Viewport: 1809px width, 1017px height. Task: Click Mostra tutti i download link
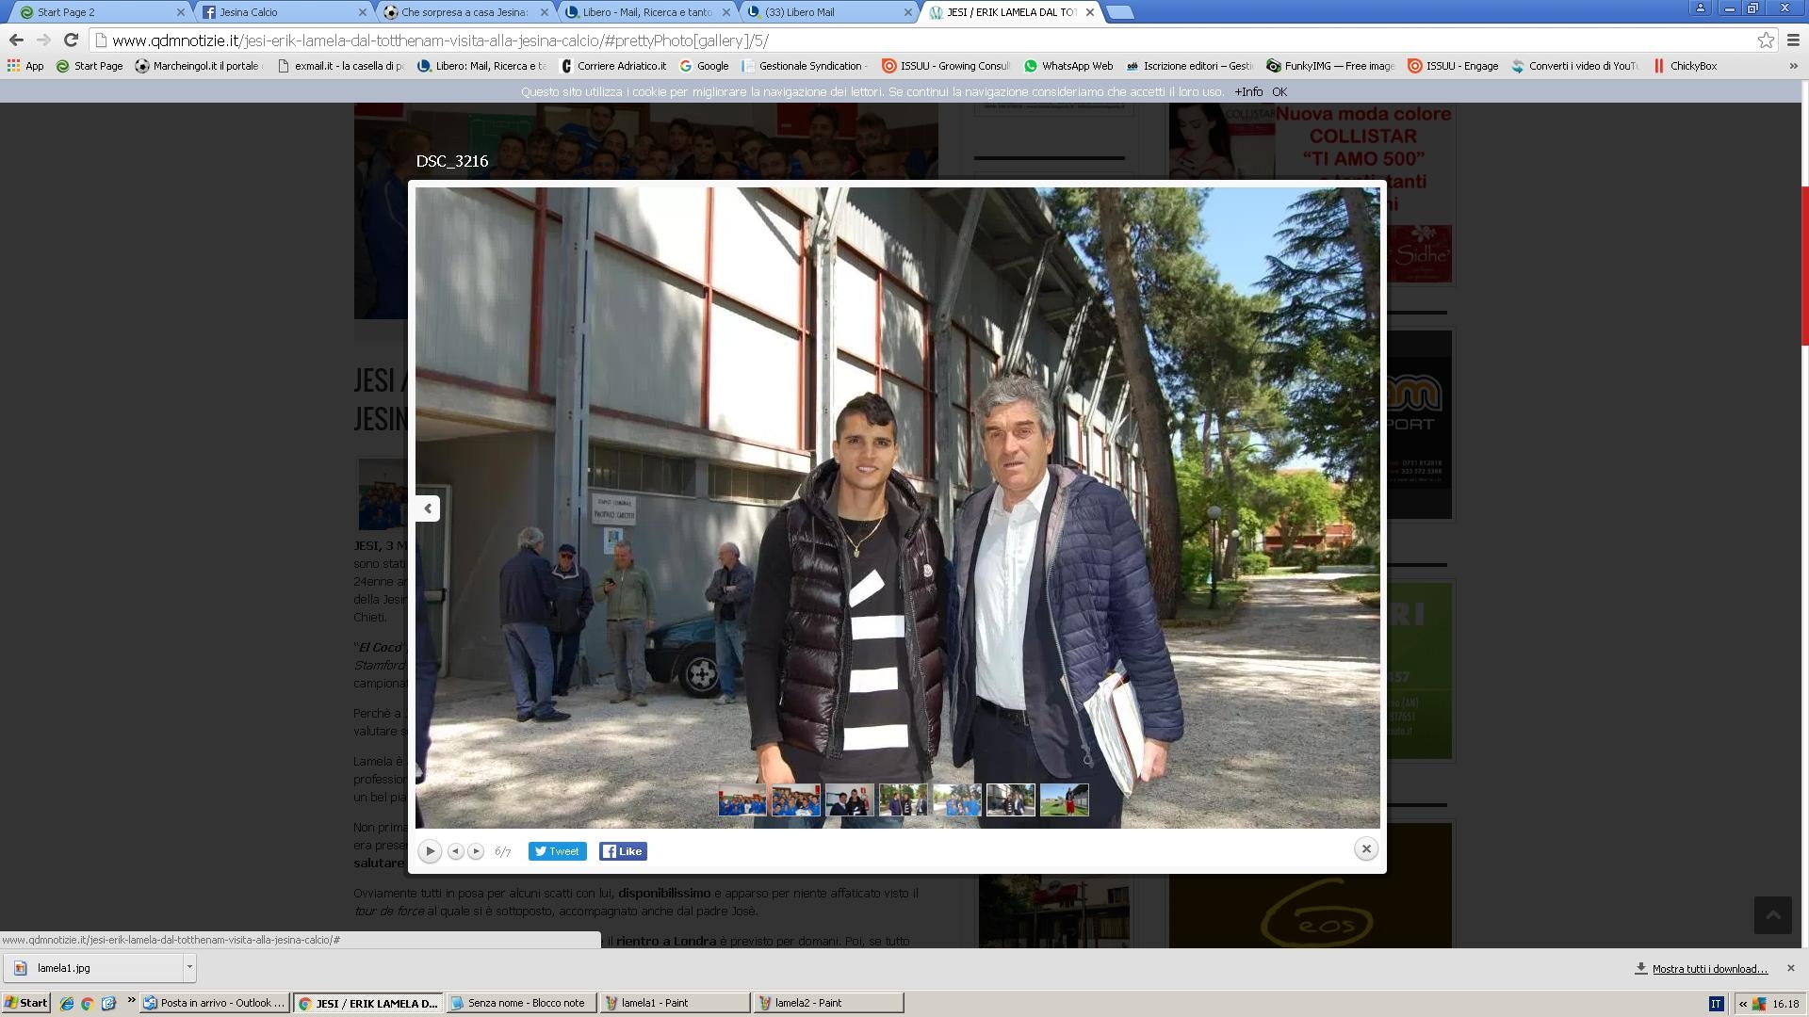(x=1709, y=969)
